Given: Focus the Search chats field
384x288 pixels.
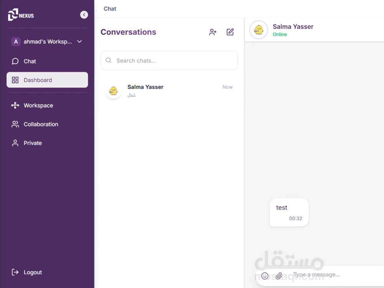Looking at the screenshot, I should [x=169, y=61].
